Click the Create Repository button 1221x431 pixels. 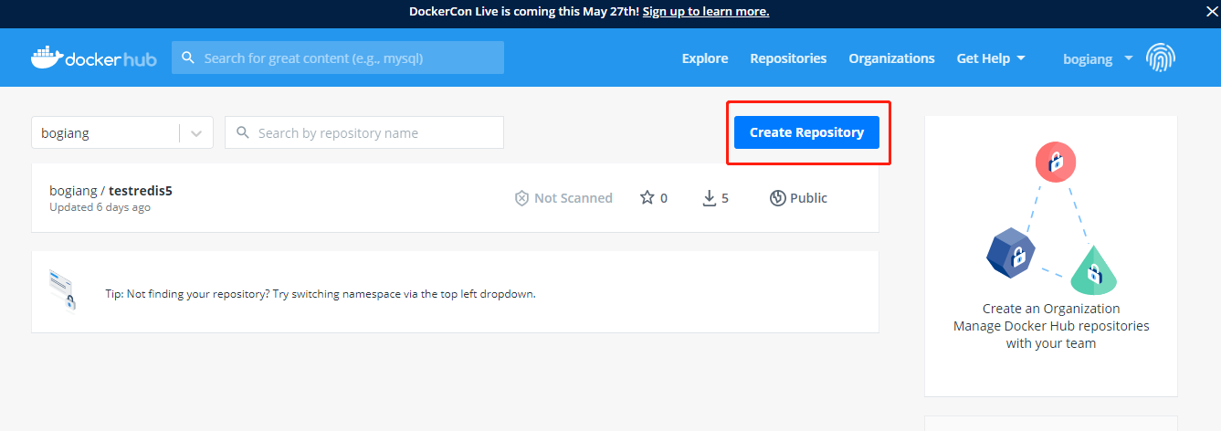pos(806,132)
